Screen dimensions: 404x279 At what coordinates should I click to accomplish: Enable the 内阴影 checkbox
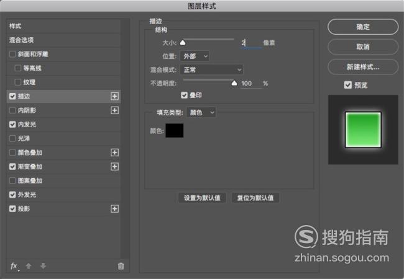12,110
